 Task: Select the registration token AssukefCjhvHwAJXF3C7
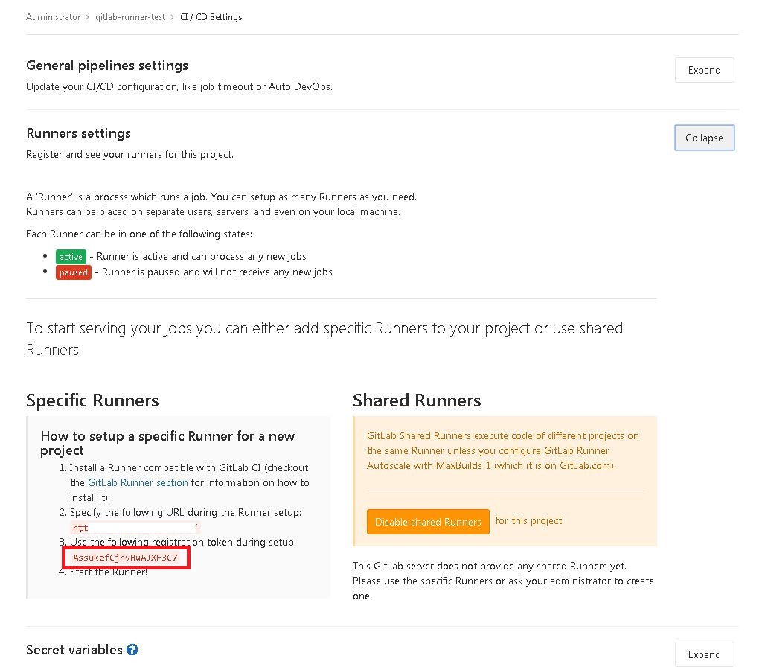point(125,558)
